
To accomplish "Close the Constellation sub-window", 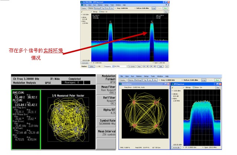I will tap(168, 84).
